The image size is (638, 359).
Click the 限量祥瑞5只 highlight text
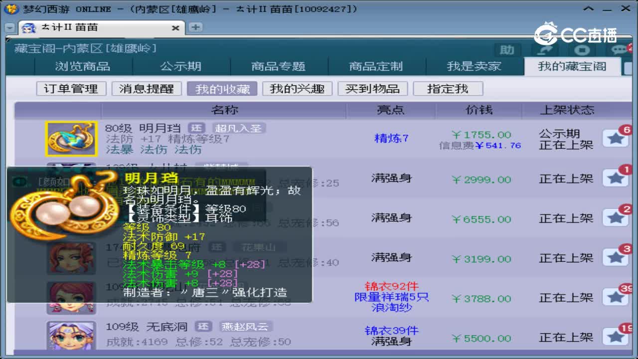(391, 297)
